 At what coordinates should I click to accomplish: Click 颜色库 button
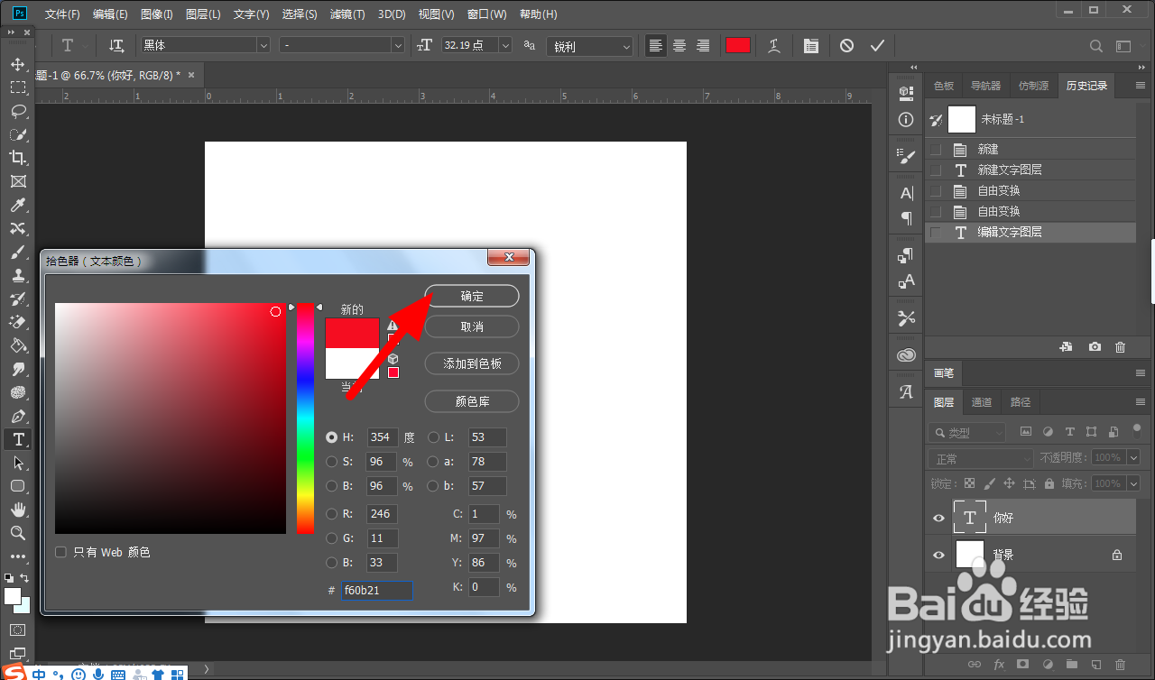pyautogui.click(x=472, y=401)
